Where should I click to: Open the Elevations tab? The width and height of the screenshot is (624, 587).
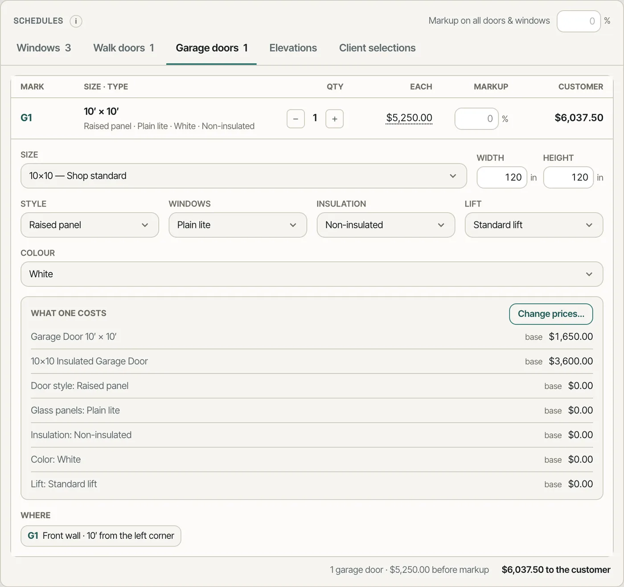click(x=293, y=48)
